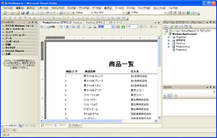Click the Find in Files icon beside X-Mail
Image resolution: width=217 pixels, height=138 pixels.
(x=128, y=13)
